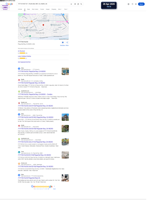Select the All results tab
This screenshot has height=200, width=148.
25,9
